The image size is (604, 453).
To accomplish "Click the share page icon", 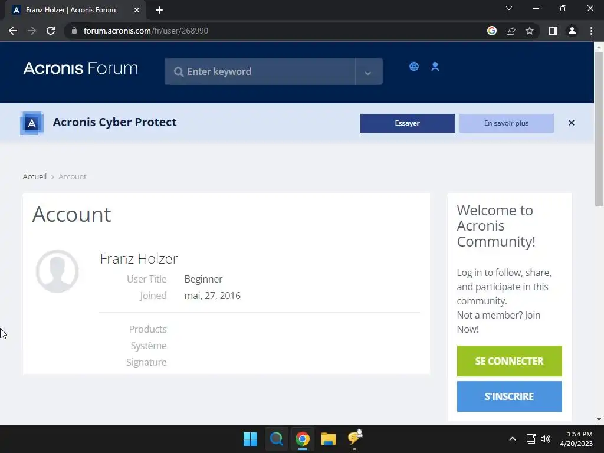I will click(511, 31).
